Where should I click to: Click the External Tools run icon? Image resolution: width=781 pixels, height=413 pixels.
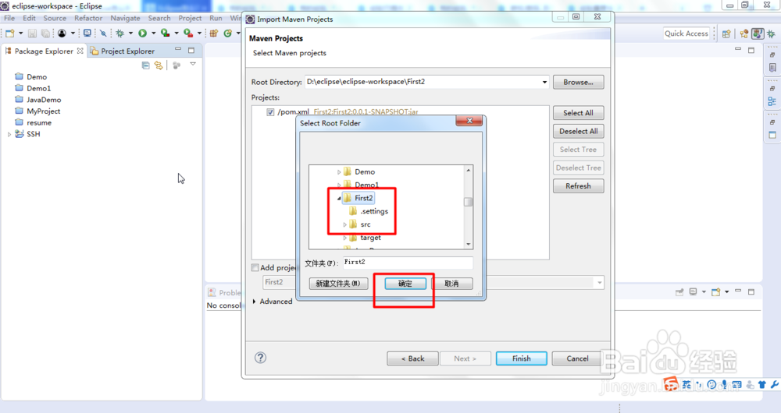coord(187,34)
